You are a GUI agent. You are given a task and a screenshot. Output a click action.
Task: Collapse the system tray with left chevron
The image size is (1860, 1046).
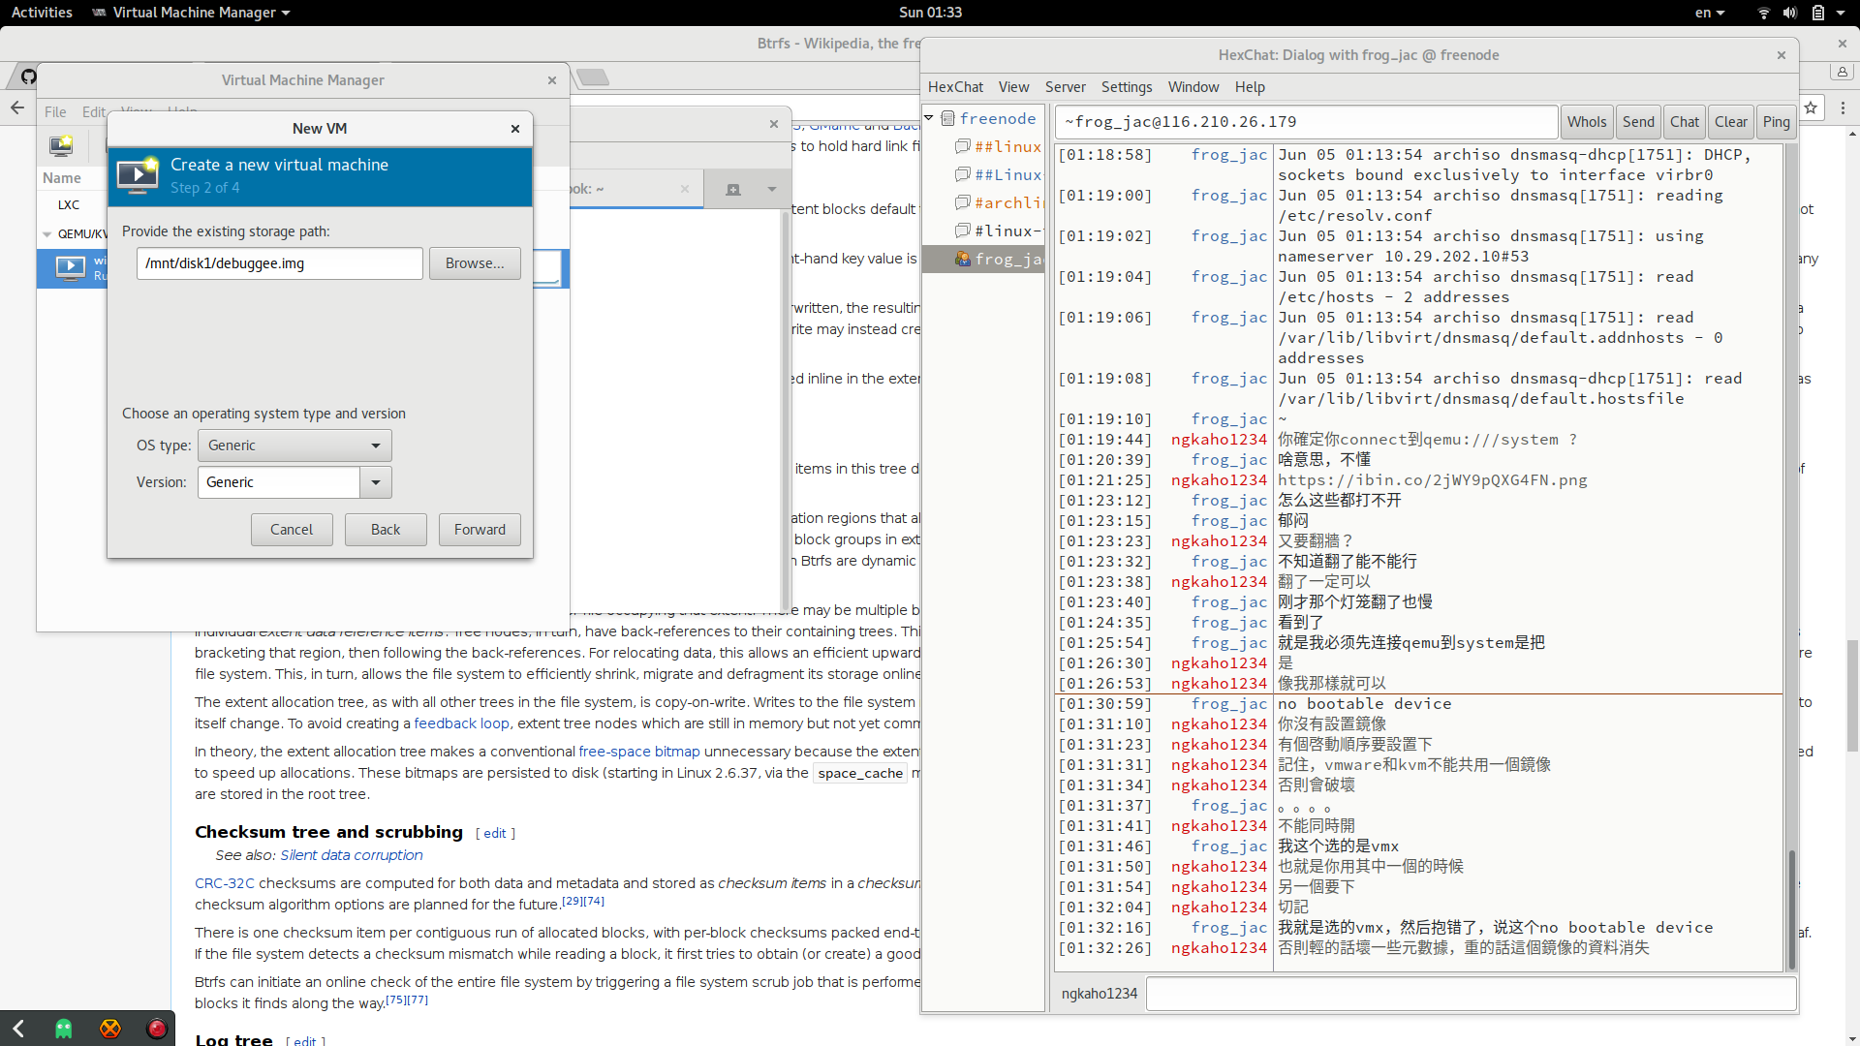pyautogui.click(x=18, y=1029)
